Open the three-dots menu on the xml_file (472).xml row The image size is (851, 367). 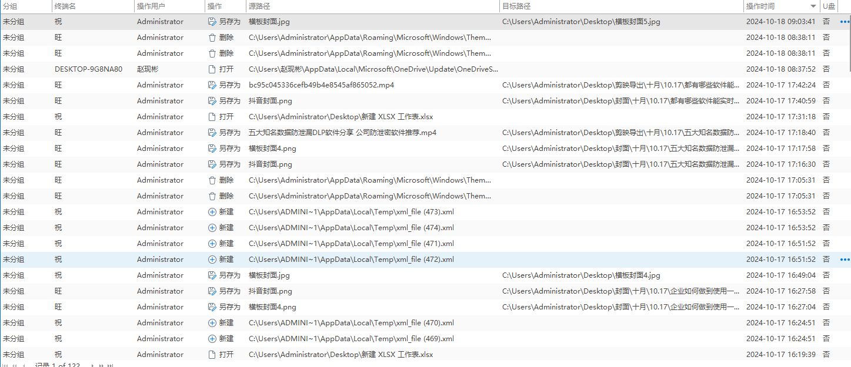click(845, 260)
